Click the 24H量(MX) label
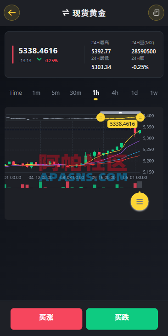168x336 pixels. (143, 43)
